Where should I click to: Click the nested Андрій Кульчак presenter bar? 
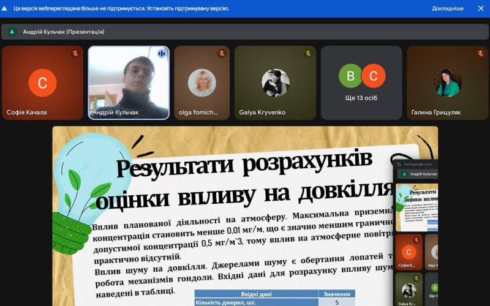pyautogui.click(x=417, y=174)
